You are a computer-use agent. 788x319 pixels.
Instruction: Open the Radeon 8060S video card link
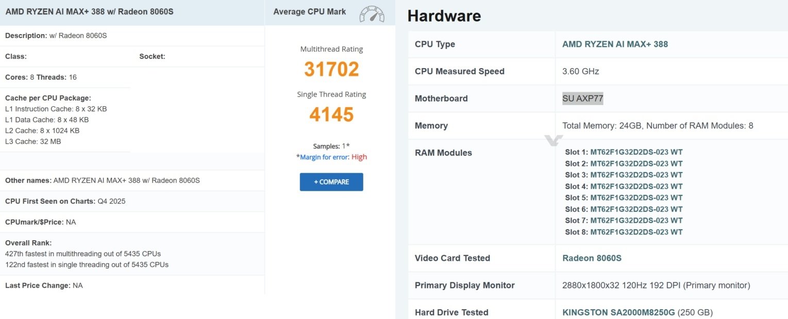click(592, 258)
